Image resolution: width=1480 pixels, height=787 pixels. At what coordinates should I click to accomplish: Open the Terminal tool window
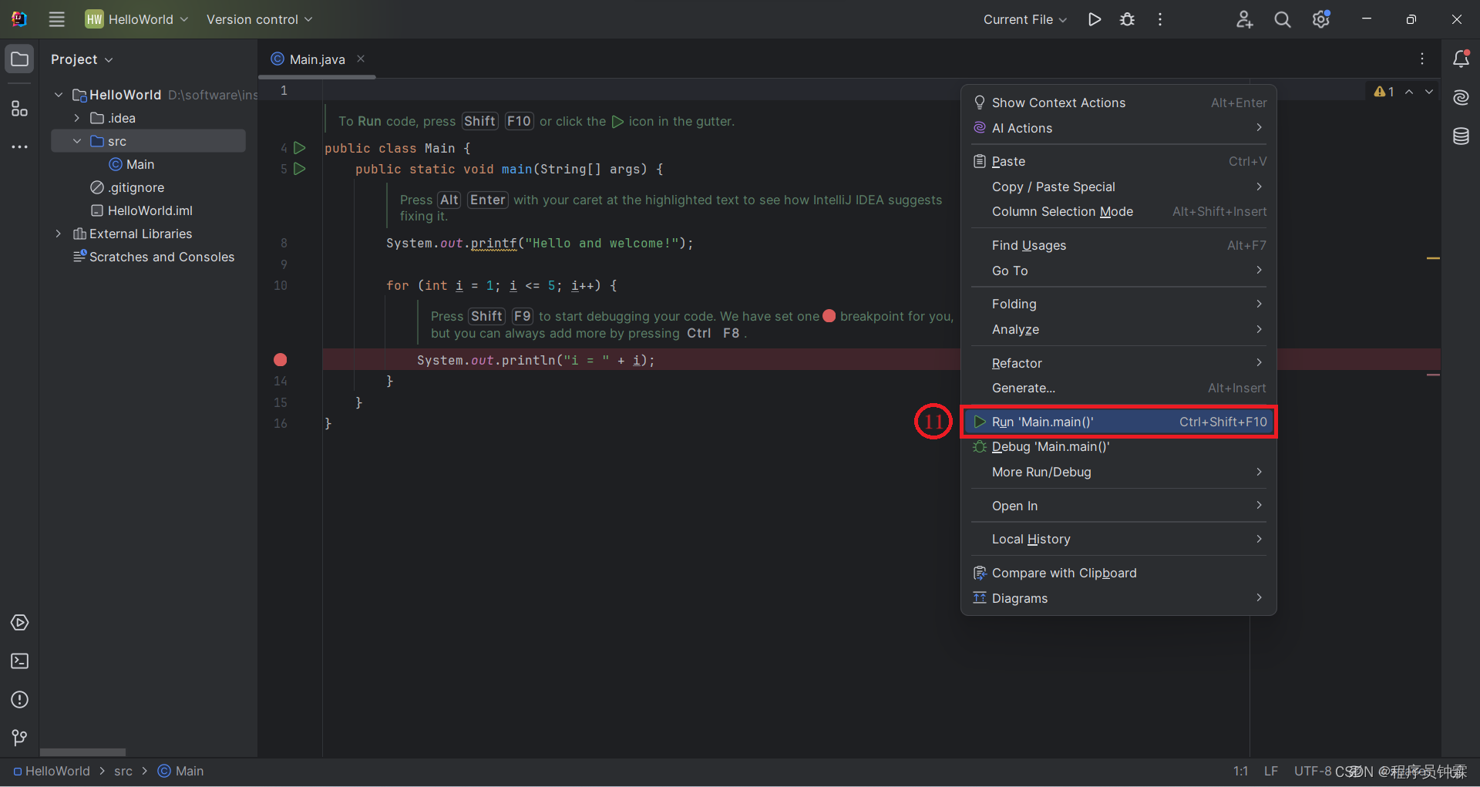19,661
